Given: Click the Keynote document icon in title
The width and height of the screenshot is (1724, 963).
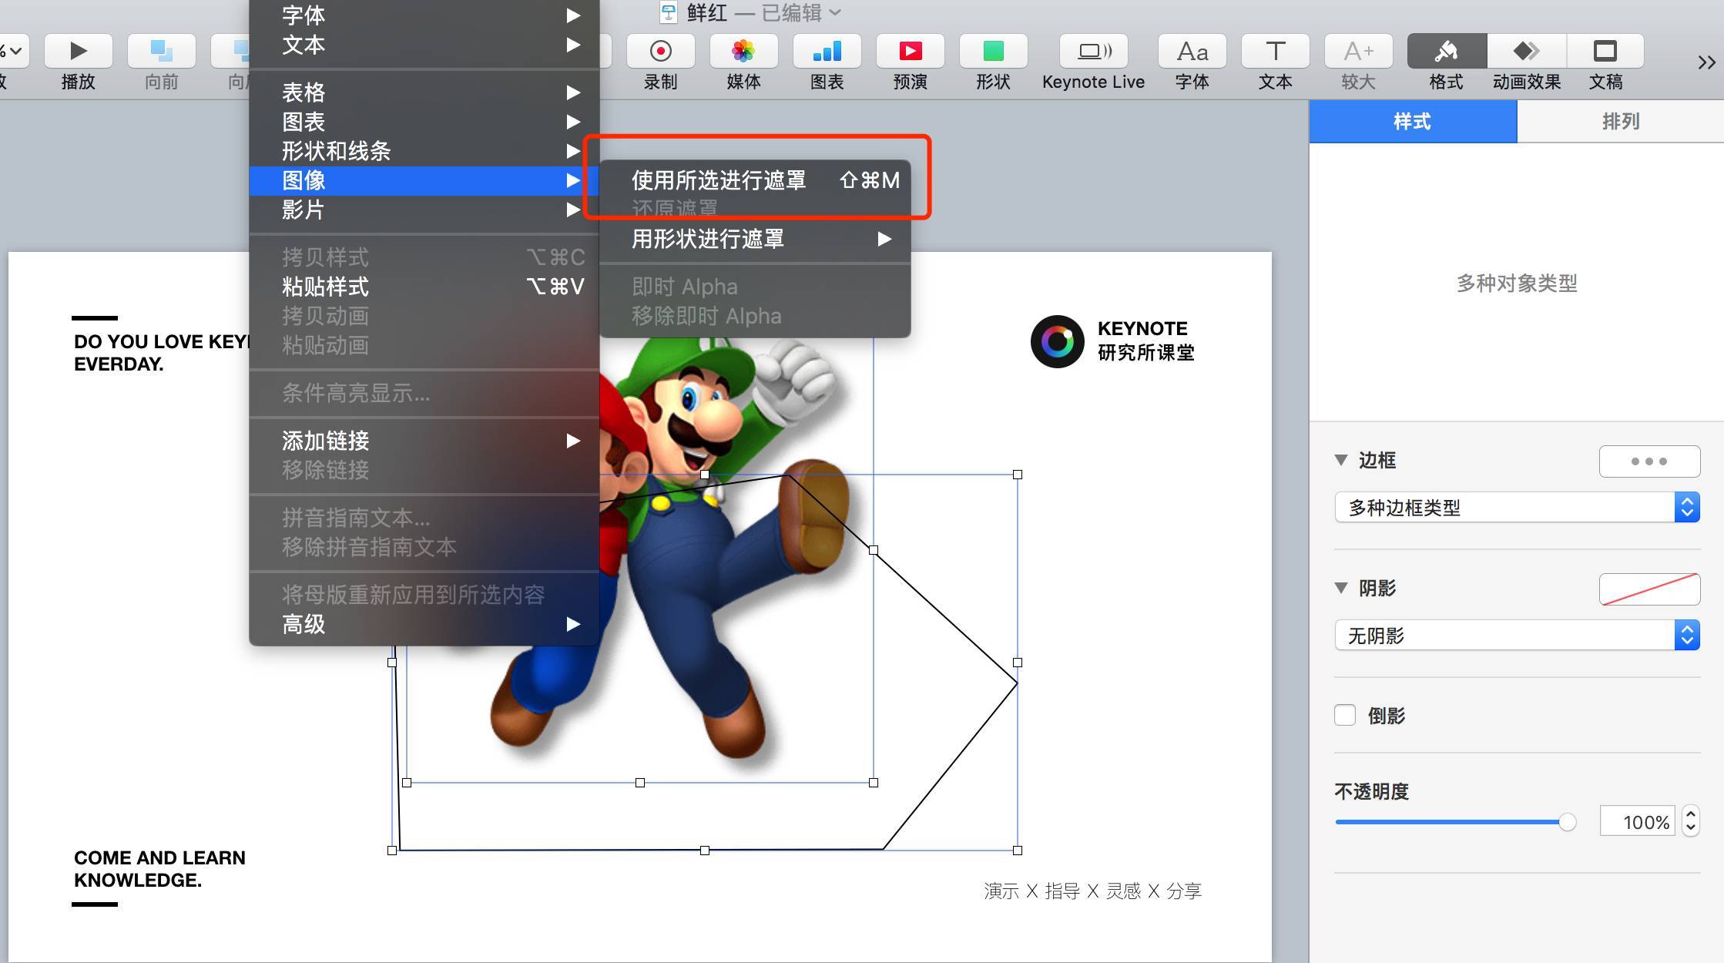Looking at the screenshot, I should pyautogui.click(x=668, y=12).
